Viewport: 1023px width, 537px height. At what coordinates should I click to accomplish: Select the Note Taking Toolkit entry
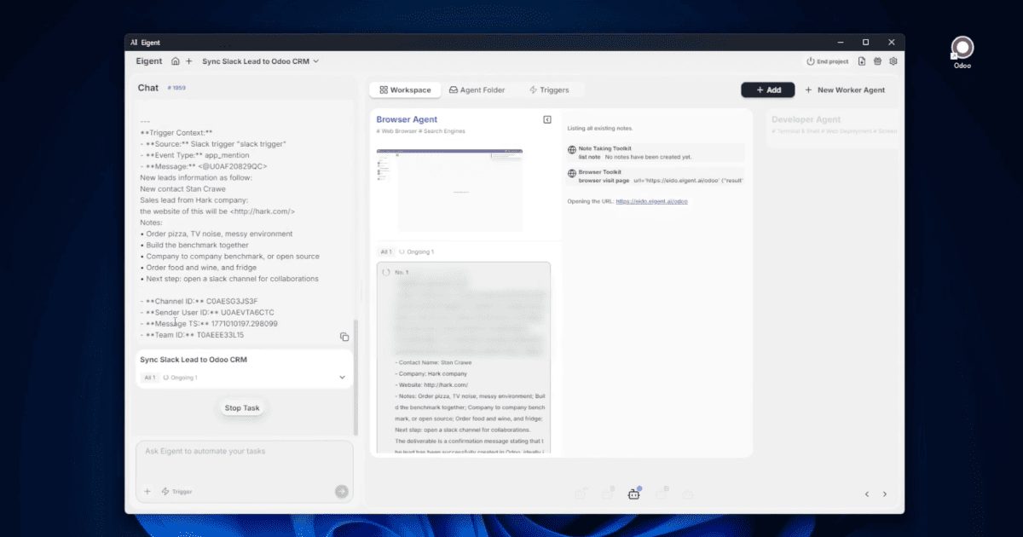pyautogui.click(x=656, y=153)
